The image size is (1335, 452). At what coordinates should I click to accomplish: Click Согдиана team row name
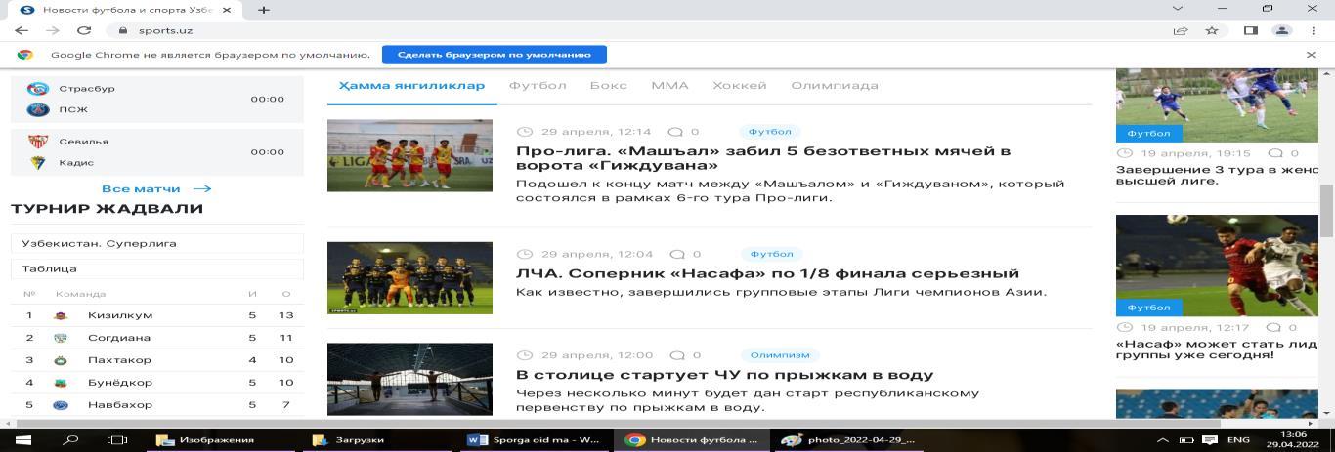(x=119, y=338)
